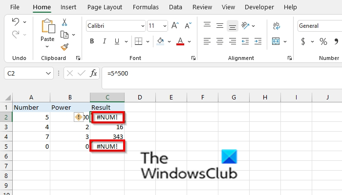Viewport: 342px width, 195px height.
Task: Click the Wrap Text icon
Action: [x=277, y=26]
